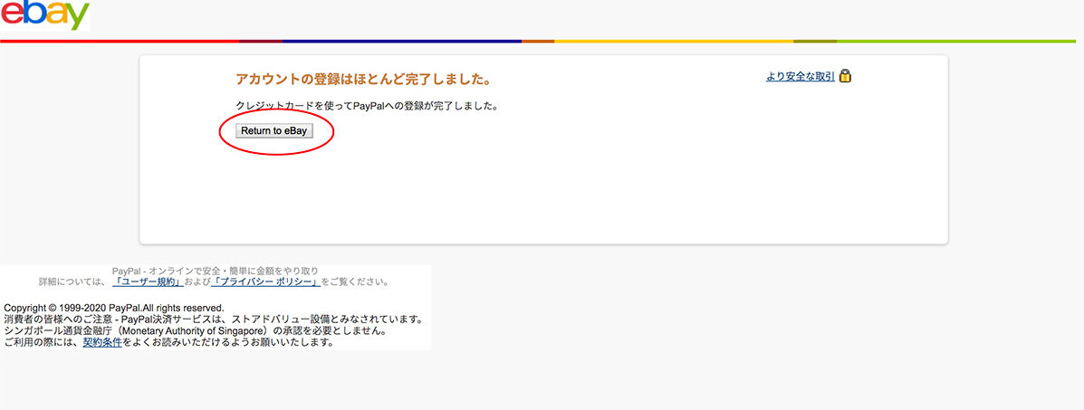Click the padlock icon beside より安全な取引
Screen dimensions: 1084x410
[x=845, y=76]
